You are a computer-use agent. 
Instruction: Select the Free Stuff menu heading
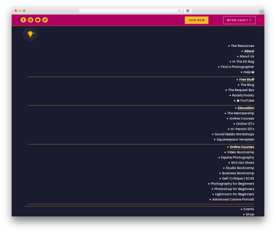[247, 80]
